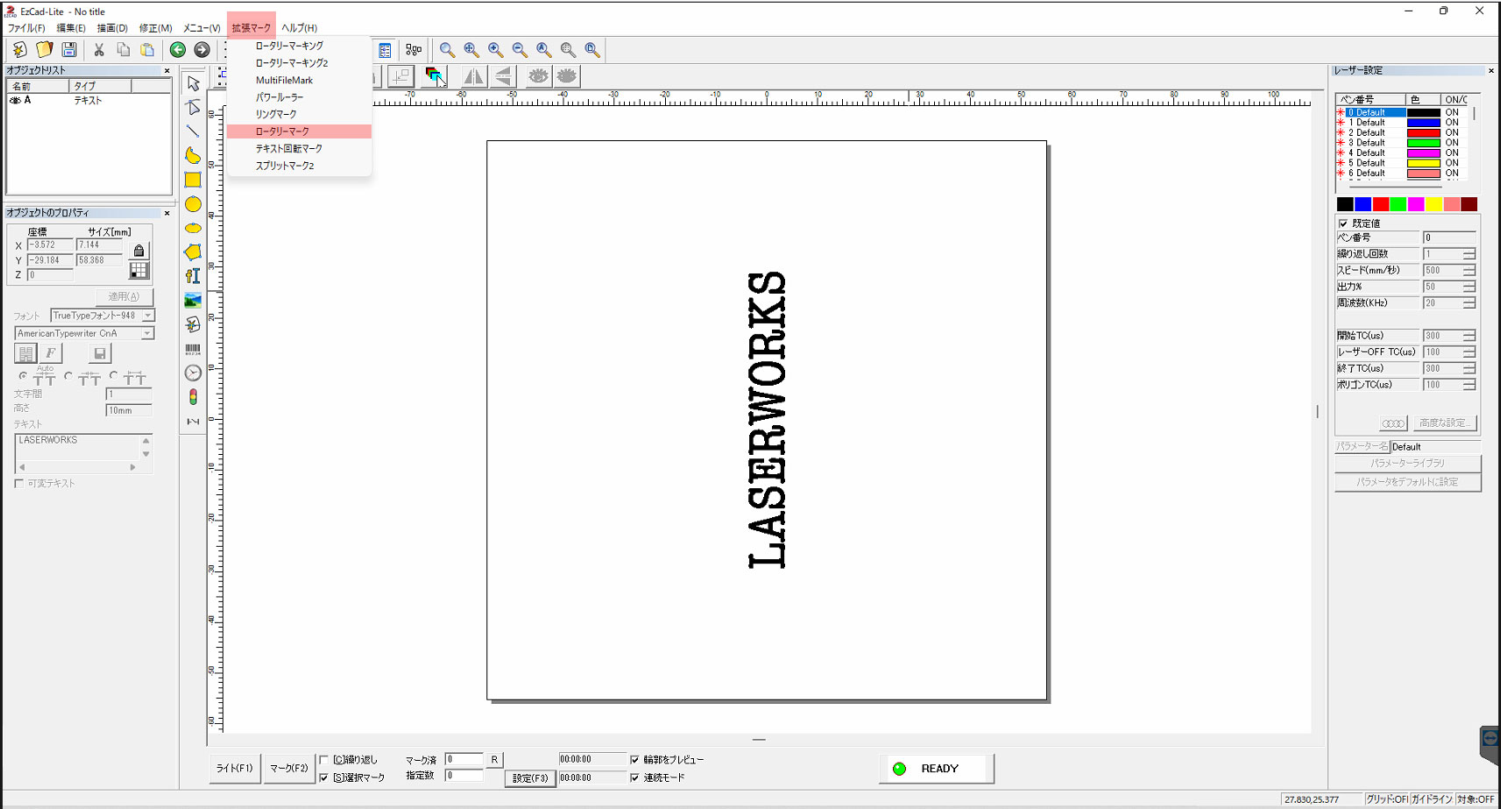Image resolution: width=1501 pixels, height=809 pixels.
Task: Save the document with the floppy disk icon
Action: (x=69, y=50)
